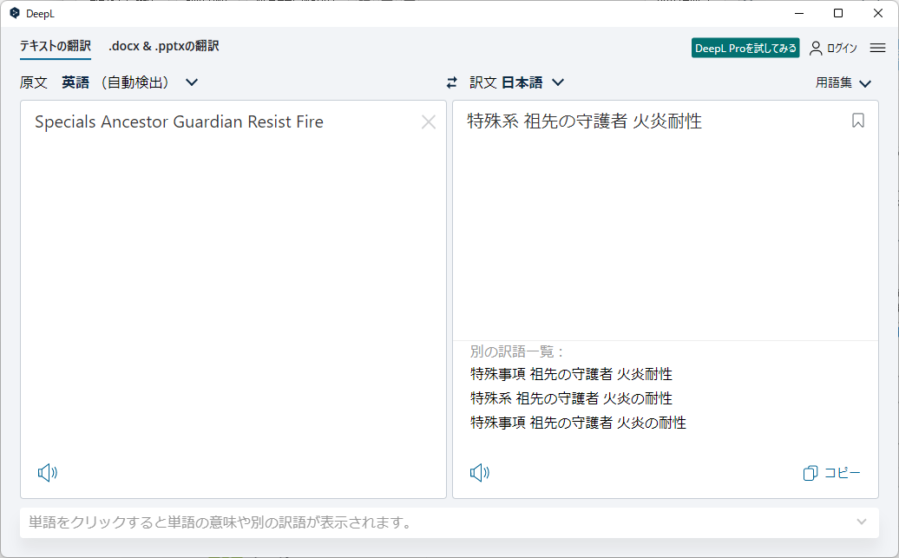Expand the bottom dictionary panel chevron
The height and width of the screenshot is (558, 899).
click(x=861, y=522)
